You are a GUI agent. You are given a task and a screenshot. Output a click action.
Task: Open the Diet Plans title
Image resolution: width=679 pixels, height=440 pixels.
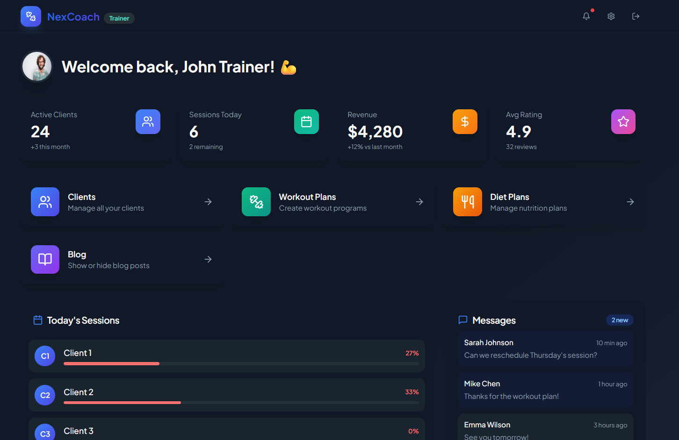click(x=510, y=197)
